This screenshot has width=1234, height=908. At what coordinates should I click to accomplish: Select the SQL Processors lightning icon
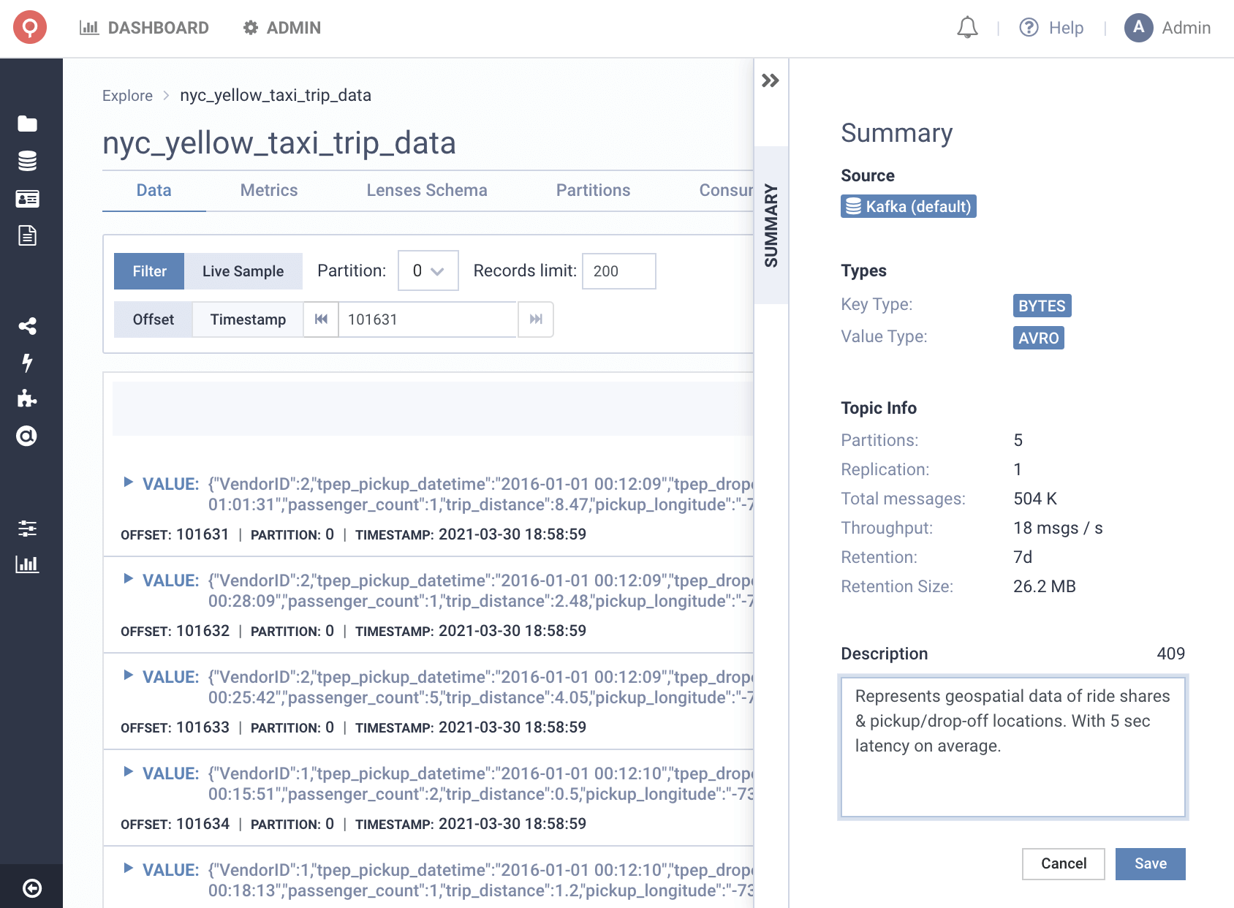[28, 363]
